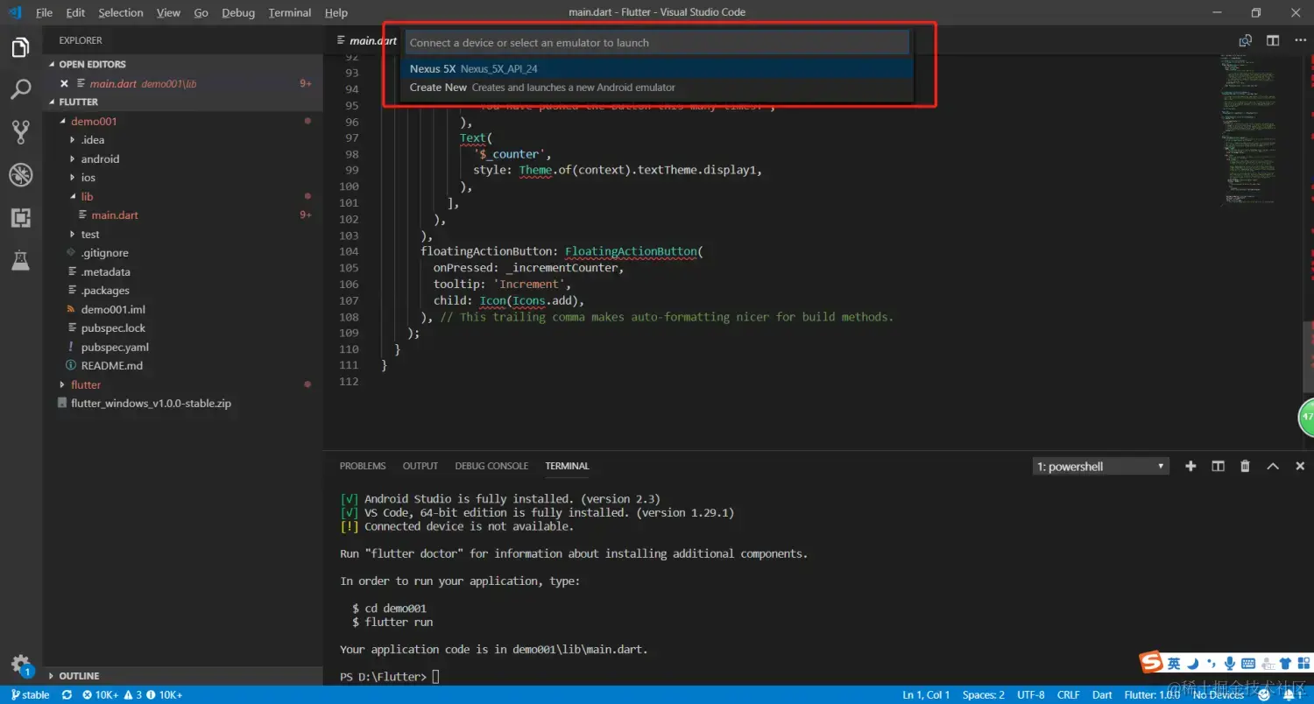Open the Edit menu

click(75, 12)
